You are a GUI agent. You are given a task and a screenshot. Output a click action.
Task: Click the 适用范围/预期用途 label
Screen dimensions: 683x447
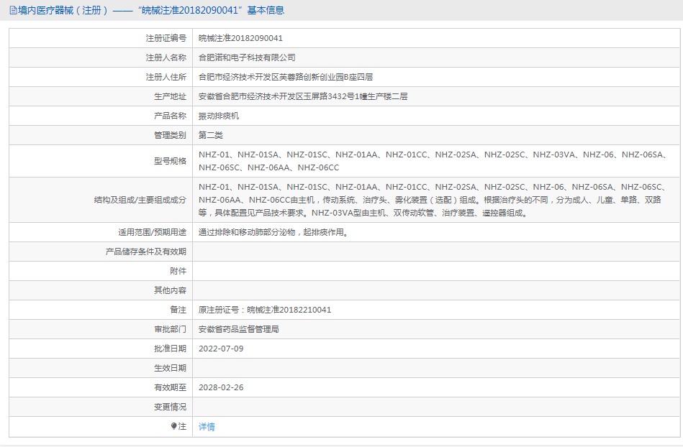[x=153, y=232]
